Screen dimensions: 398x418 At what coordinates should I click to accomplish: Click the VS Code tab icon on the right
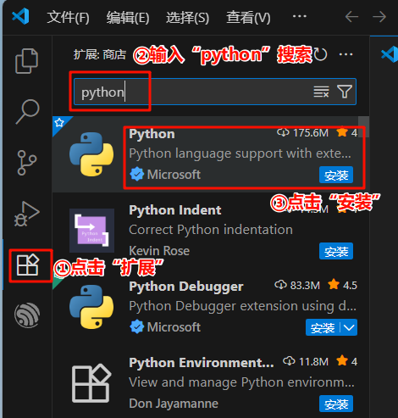[389, 54]
